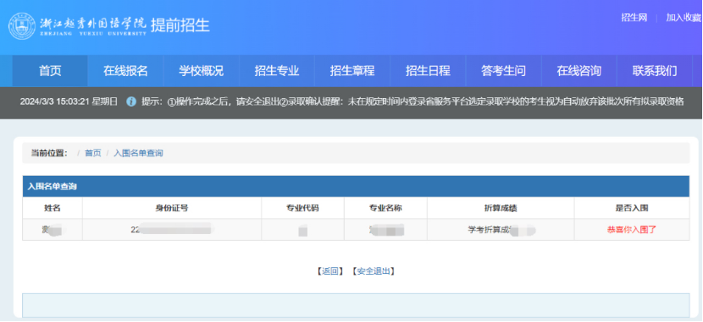This screenshot has height=322, width=703.
Task: Click the 提前招生 header title
Action: pos(180,25)
